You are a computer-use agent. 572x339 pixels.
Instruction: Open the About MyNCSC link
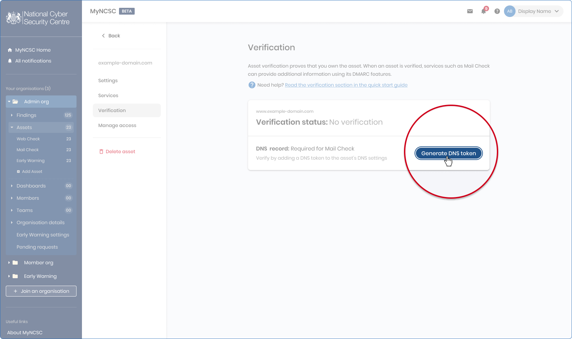click(25, 333)
